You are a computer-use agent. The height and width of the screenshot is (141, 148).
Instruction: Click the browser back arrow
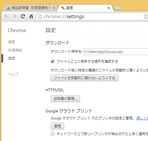(7, 16)
